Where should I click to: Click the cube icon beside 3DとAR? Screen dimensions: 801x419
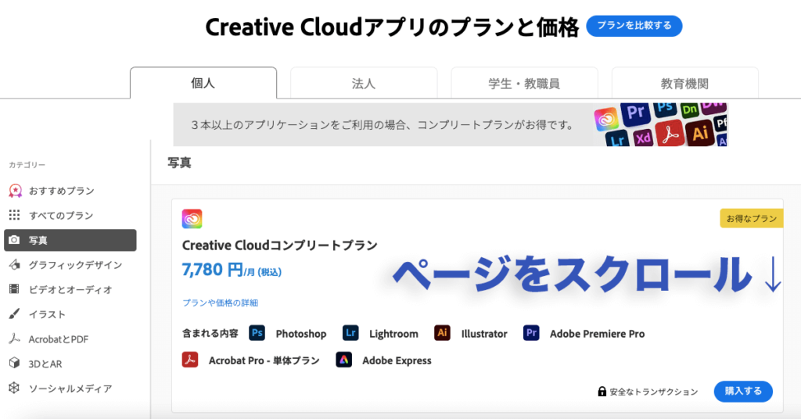14,363
